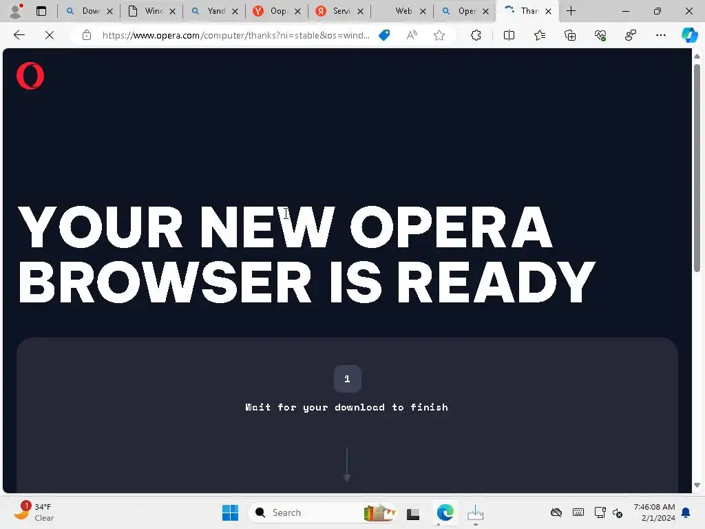Open the Edge profile icon
Screen dimensions: 705x529
(x=16, y=11)
